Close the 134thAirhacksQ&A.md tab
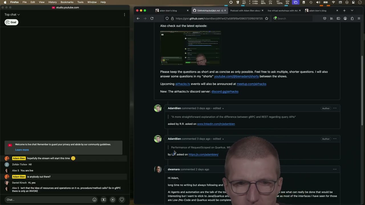This screenshot has height=205, width=365. pos(225,11)
